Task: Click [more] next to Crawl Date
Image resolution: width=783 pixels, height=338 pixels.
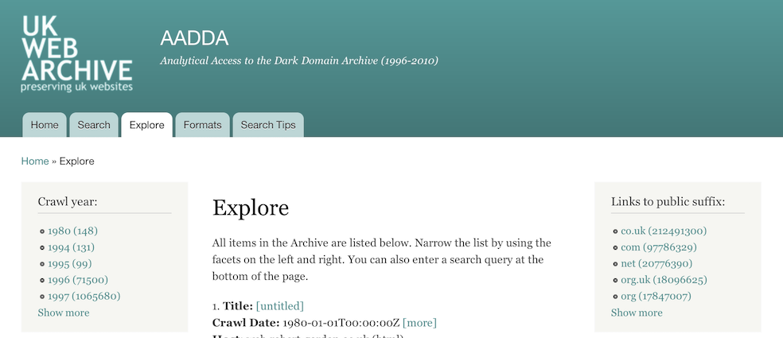Action: coord(419,323)
